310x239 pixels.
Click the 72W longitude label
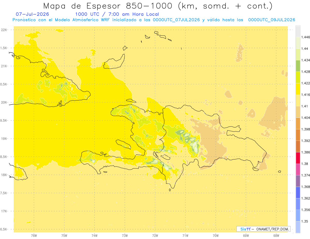(155, 236)
